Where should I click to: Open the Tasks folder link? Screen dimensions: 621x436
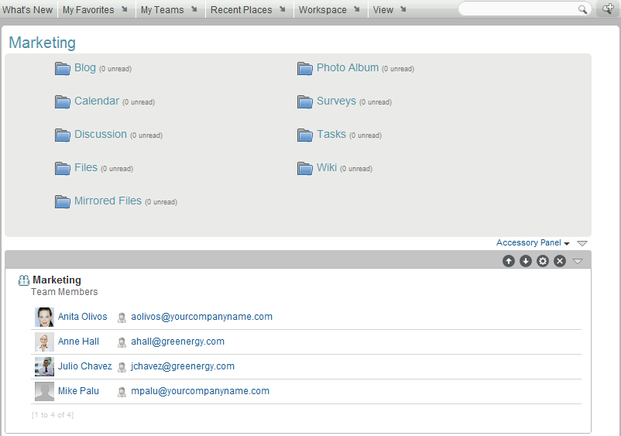point(331,134)
